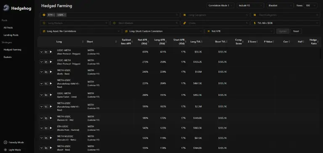Click the Update button
The image size is (323, 153).
click(283, 31)
